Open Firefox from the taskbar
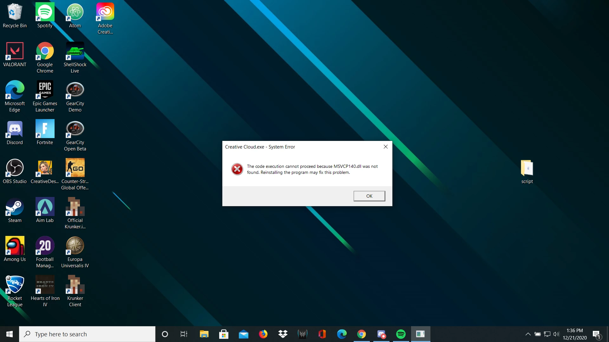609x342 pixels. [x=263, y=334]
